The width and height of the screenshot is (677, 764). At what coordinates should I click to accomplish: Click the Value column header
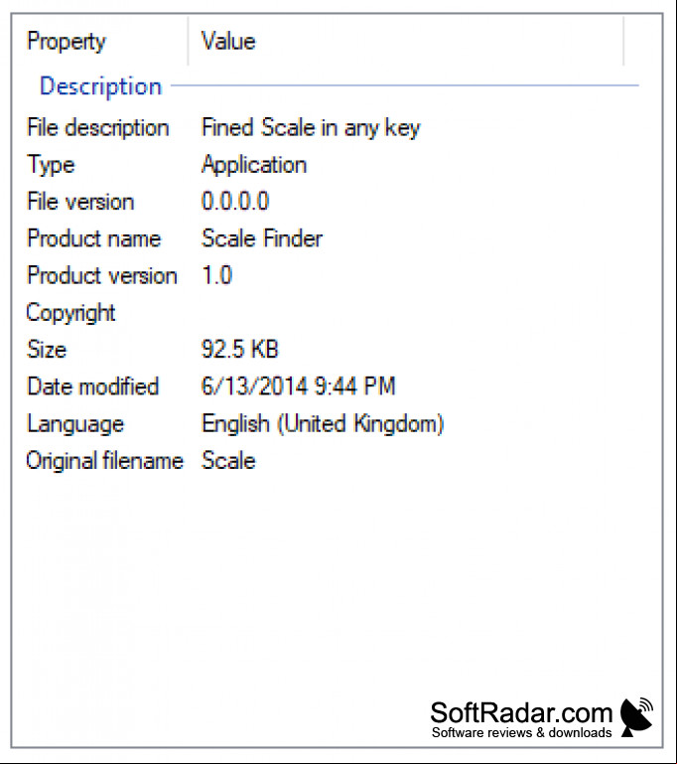click(x=405, y=42)
